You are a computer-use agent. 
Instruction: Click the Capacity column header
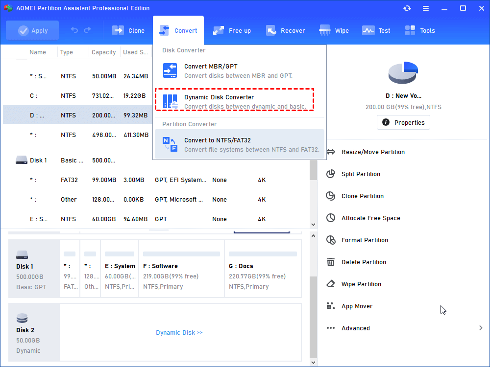coord(104,52)
